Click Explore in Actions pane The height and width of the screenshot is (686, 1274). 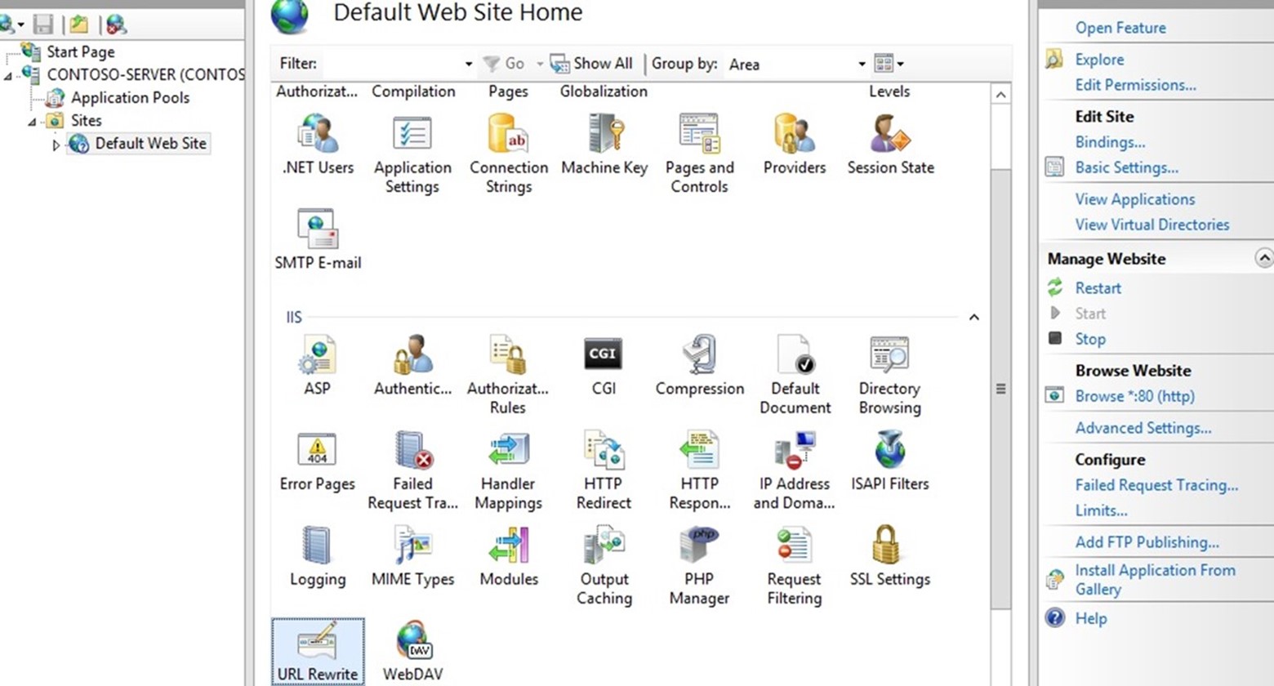(x=1099, y=60)
